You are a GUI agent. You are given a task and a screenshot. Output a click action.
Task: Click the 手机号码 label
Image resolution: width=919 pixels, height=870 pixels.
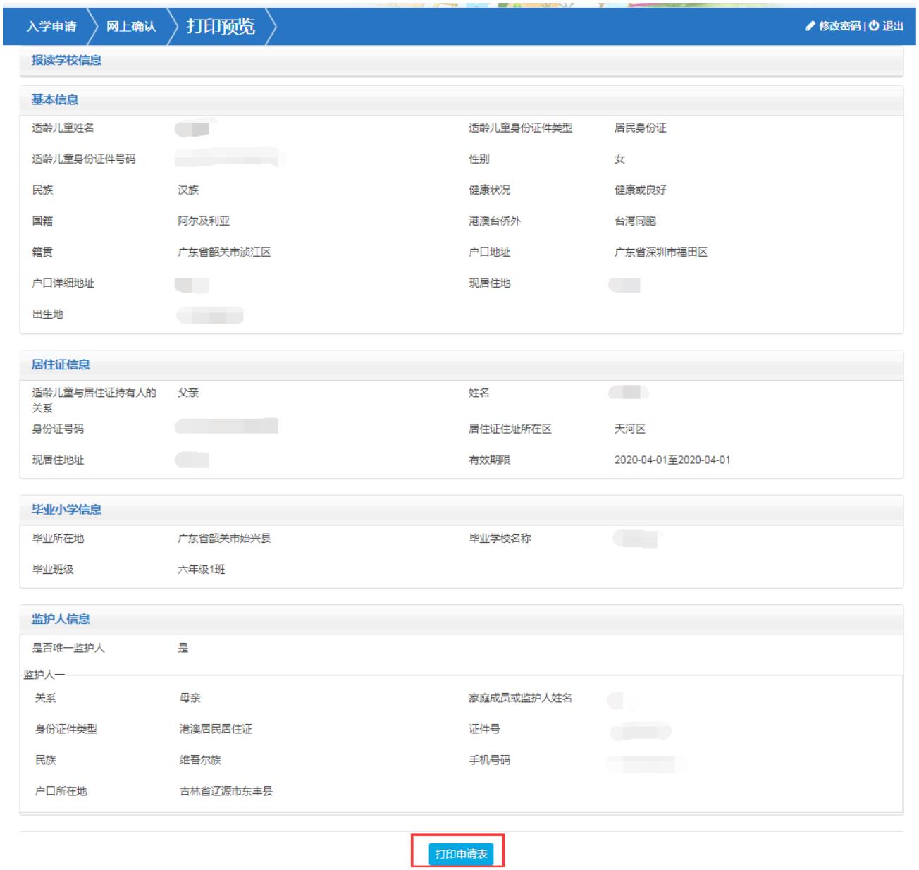tap(490, 761)
